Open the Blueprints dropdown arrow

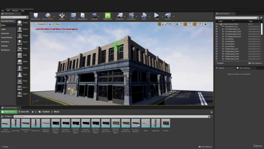(125, 17)
